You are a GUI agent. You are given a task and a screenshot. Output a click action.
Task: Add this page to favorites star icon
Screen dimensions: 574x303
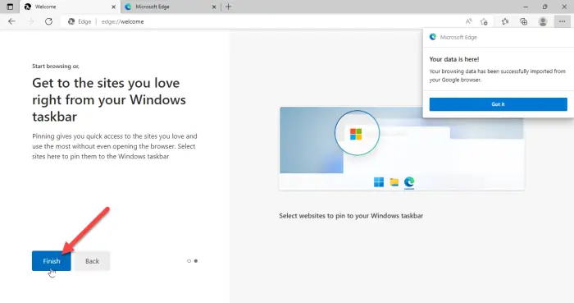tap(484, 21)
